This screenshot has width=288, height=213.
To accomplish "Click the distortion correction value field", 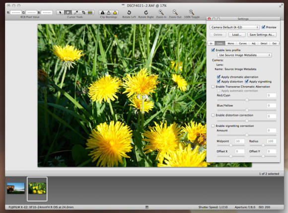I will click(x=272, y=116).
